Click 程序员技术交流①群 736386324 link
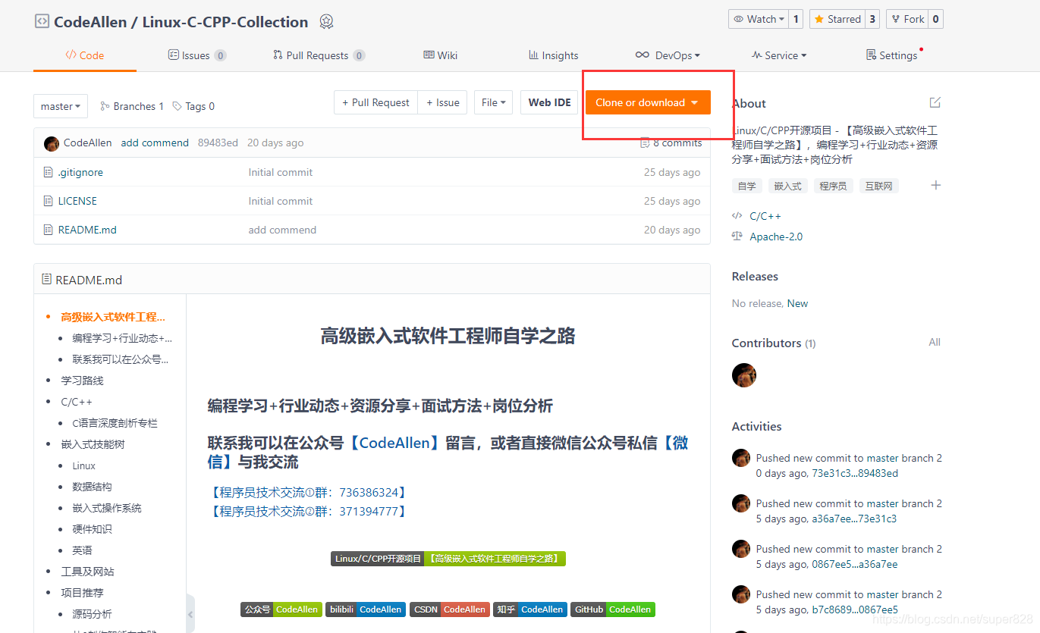 308,493
